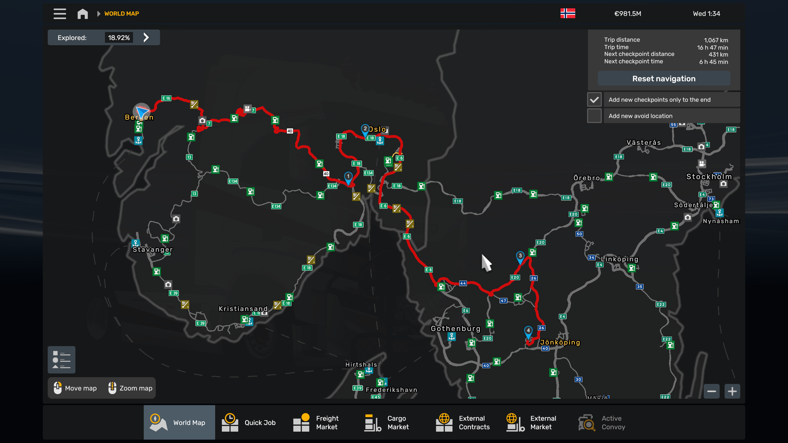The width and height of the screenshot is (788, 443).
Task: Switch to Freight Market tab
Action: point(316,422)
